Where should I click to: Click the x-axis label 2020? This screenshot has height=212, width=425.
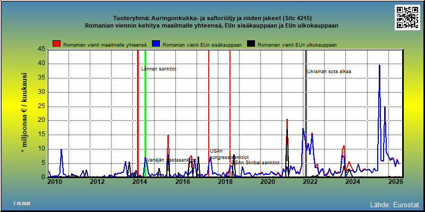268,182
